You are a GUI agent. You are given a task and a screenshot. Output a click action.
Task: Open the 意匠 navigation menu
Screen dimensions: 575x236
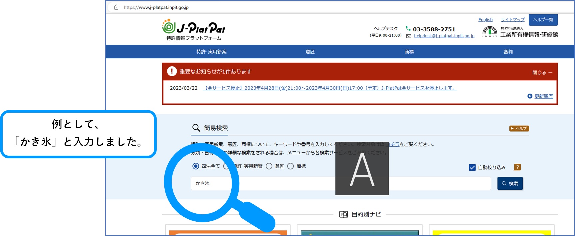[x=310, y=52]
